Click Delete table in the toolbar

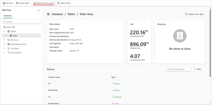(63, 3)
